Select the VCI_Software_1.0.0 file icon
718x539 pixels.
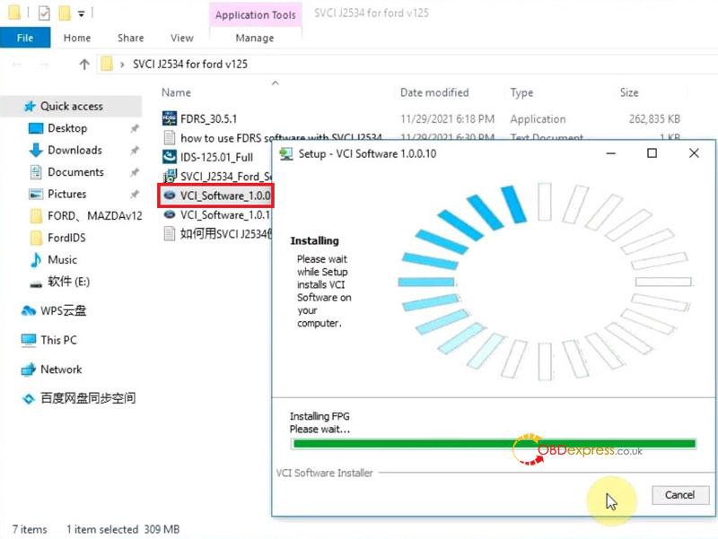pos(170,196)
